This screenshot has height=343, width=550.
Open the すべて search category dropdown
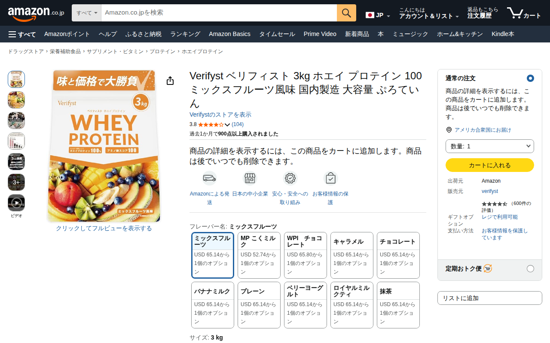click(86, 13)
